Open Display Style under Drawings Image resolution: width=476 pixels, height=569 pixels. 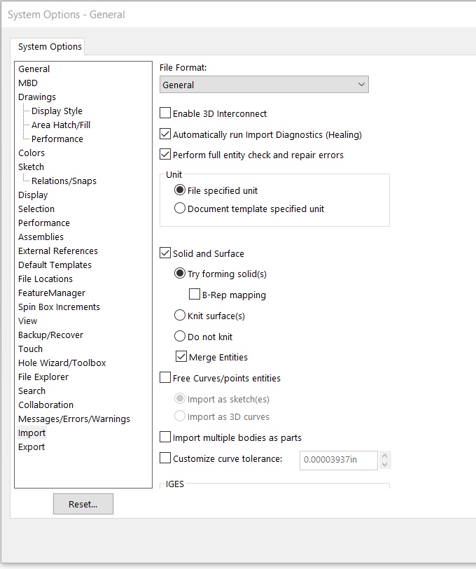(x=57, y=111)
